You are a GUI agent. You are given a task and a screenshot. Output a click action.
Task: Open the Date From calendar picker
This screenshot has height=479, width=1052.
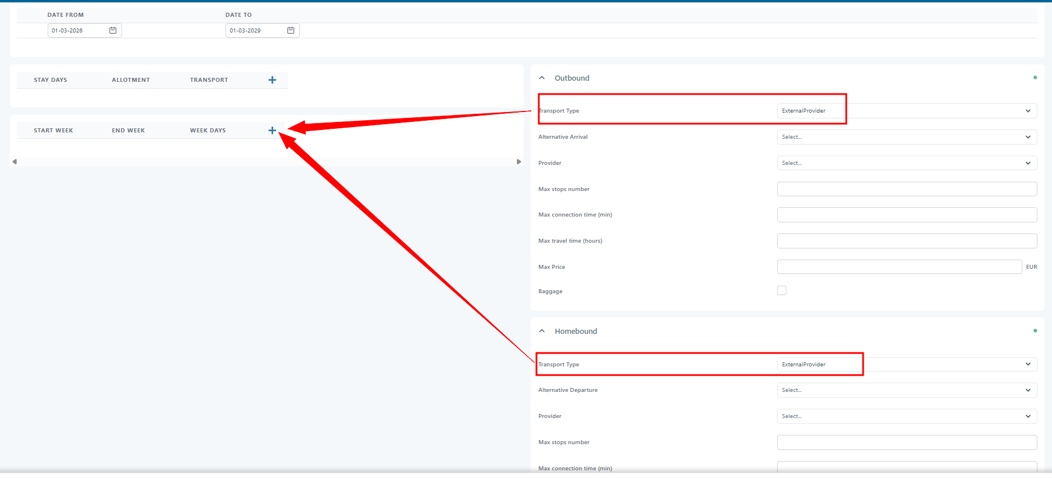click(113, 30)
